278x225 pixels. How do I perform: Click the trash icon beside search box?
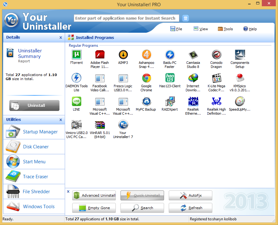[186, 18]
